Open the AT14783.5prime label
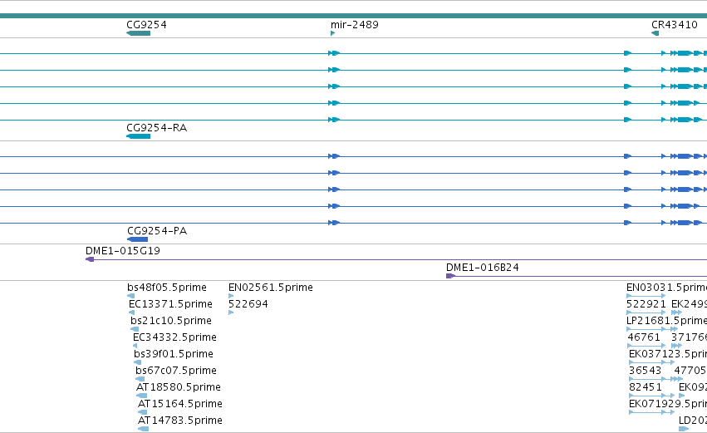The width and height of the screenshot is (707, 433). point(180,421)
